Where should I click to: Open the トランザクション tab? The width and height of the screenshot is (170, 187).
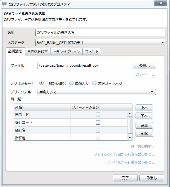point(66,52)
